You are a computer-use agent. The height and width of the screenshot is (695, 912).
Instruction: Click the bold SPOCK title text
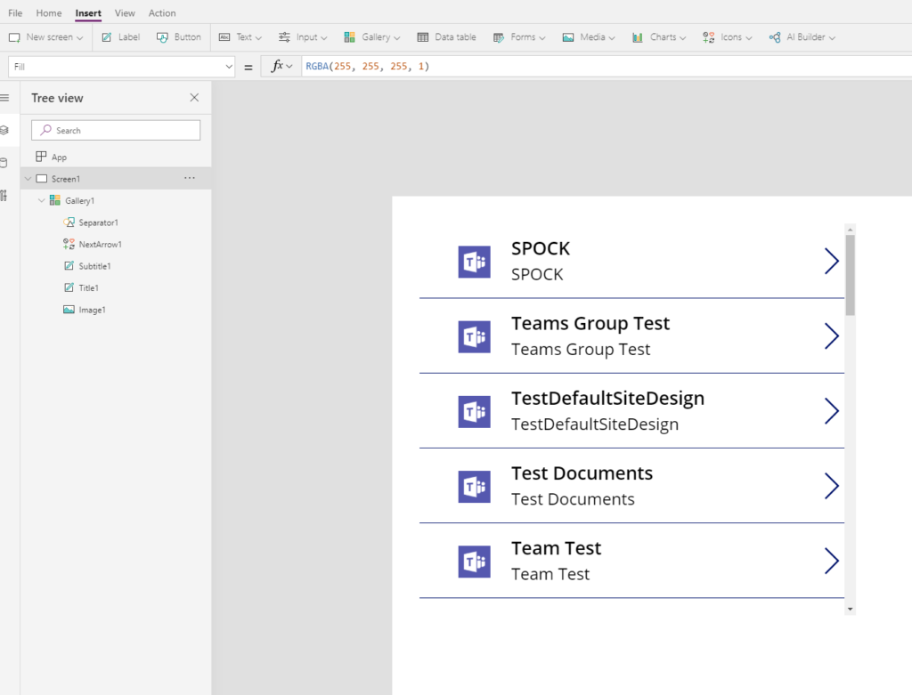click(541, 248)
